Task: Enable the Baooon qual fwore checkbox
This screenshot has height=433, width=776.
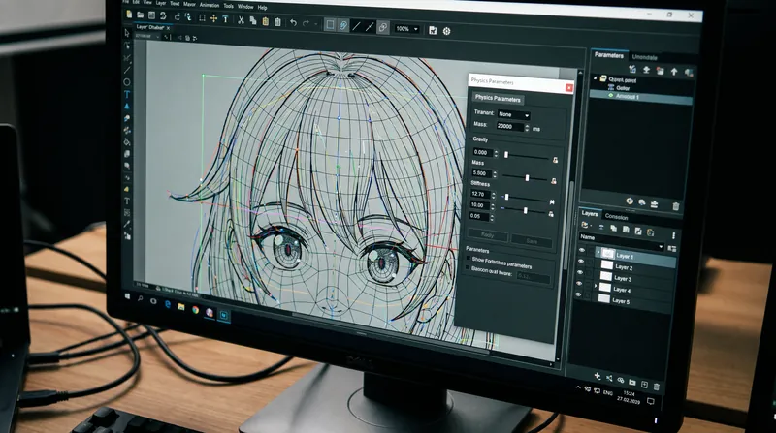Action: point(468,268)
